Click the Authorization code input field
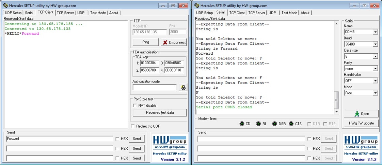The width and height of the screenshot is (382, 165). pos(155,87)
